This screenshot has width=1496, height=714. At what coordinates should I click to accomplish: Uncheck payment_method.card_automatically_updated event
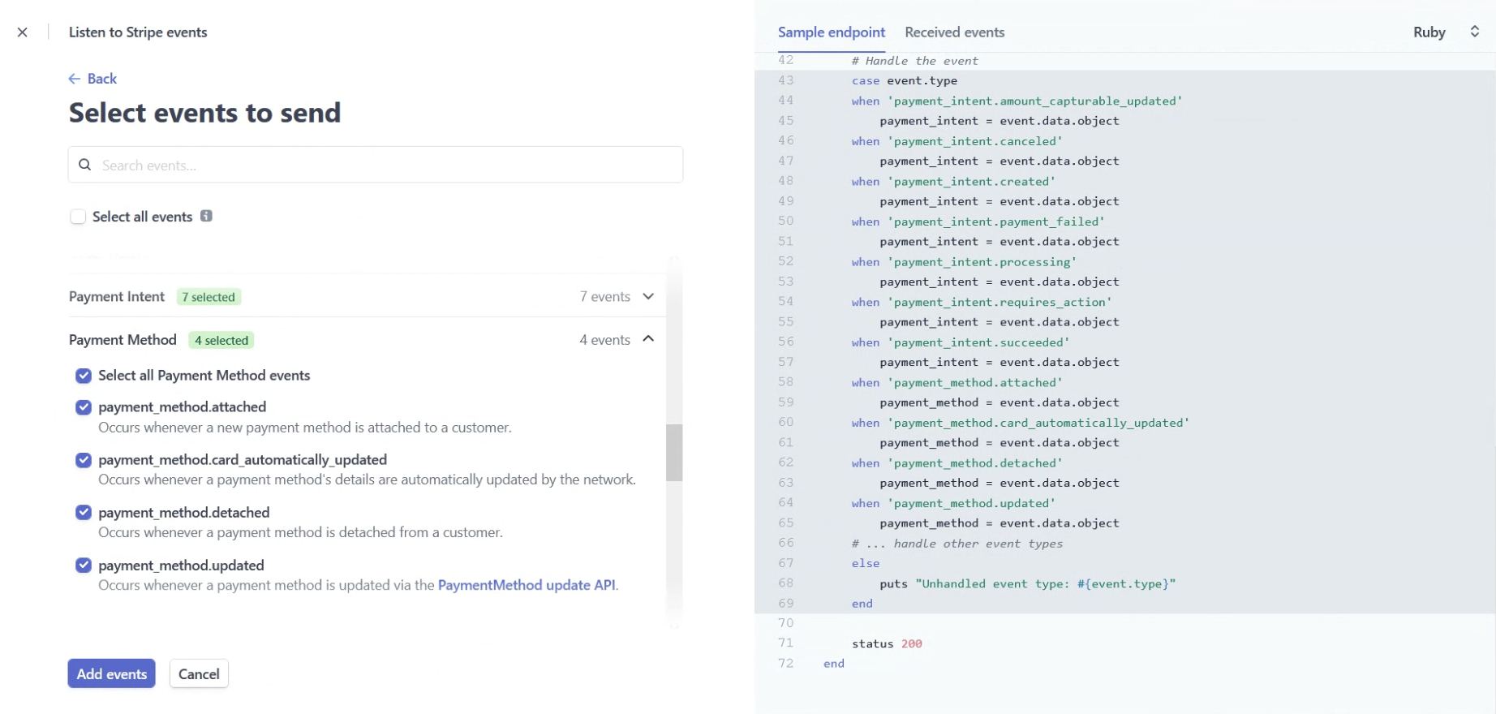84,460
